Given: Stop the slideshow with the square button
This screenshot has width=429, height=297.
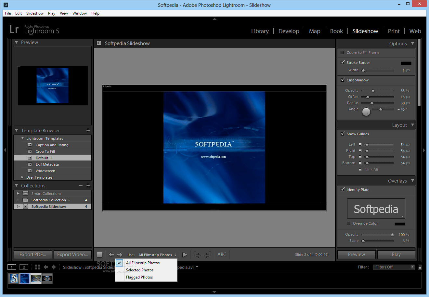Looking at the screenshot, I should tap(100, 255).
